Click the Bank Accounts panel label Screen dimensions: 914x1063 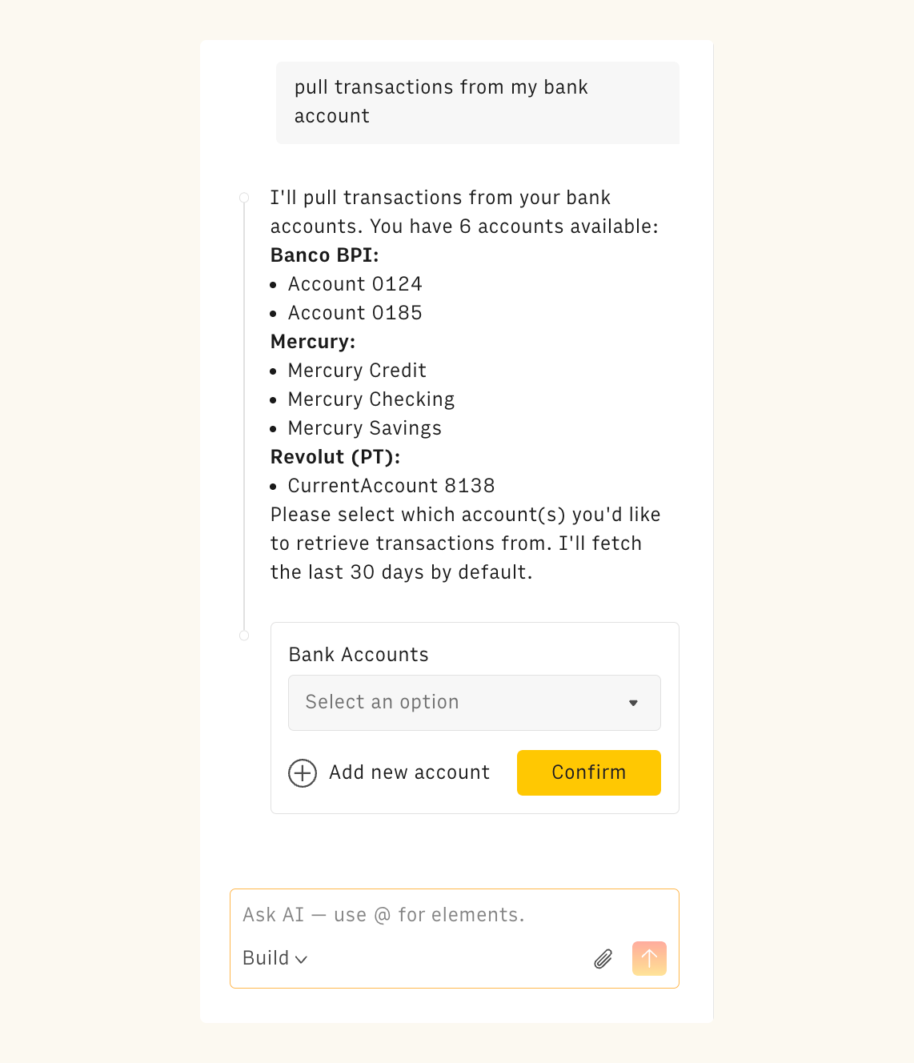358,654
